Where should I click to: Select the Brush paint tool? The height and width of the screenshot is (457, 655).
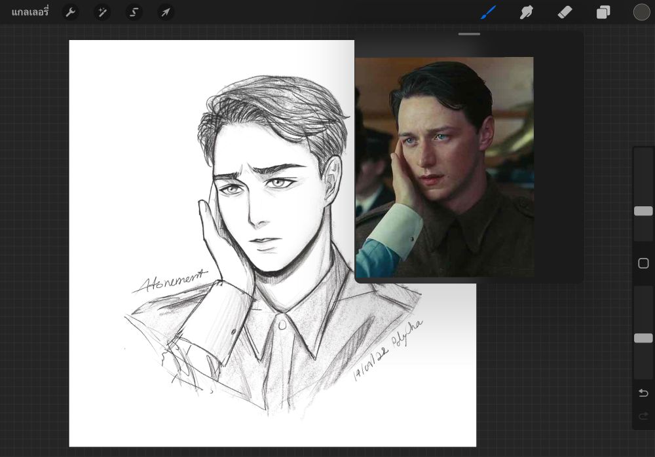click(x=489, y=12)
